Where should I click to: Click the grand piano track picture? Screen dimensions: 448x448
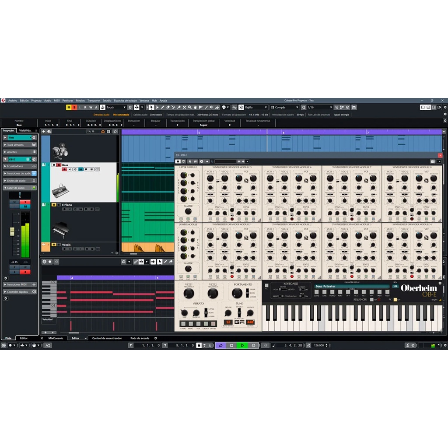coord(60,230)
